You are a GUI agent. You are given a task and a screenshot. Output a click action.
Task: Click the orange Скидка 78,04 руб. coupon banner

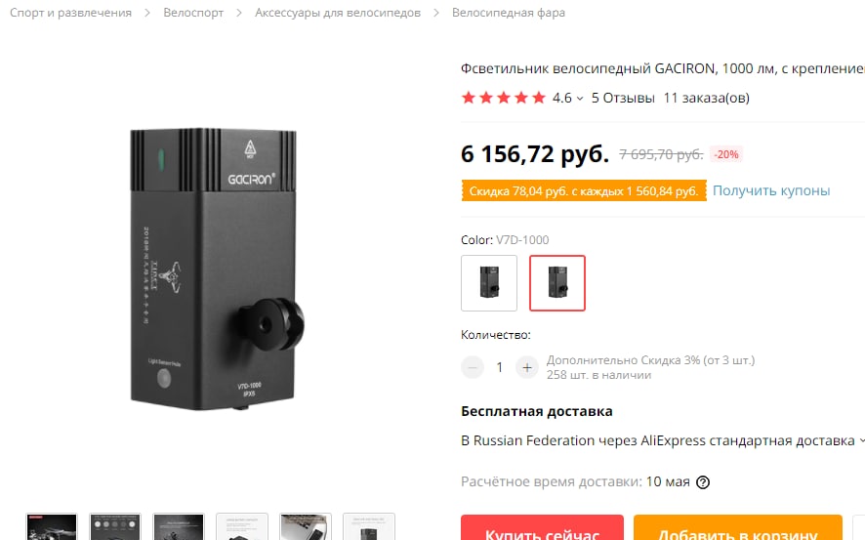point(584,190)
